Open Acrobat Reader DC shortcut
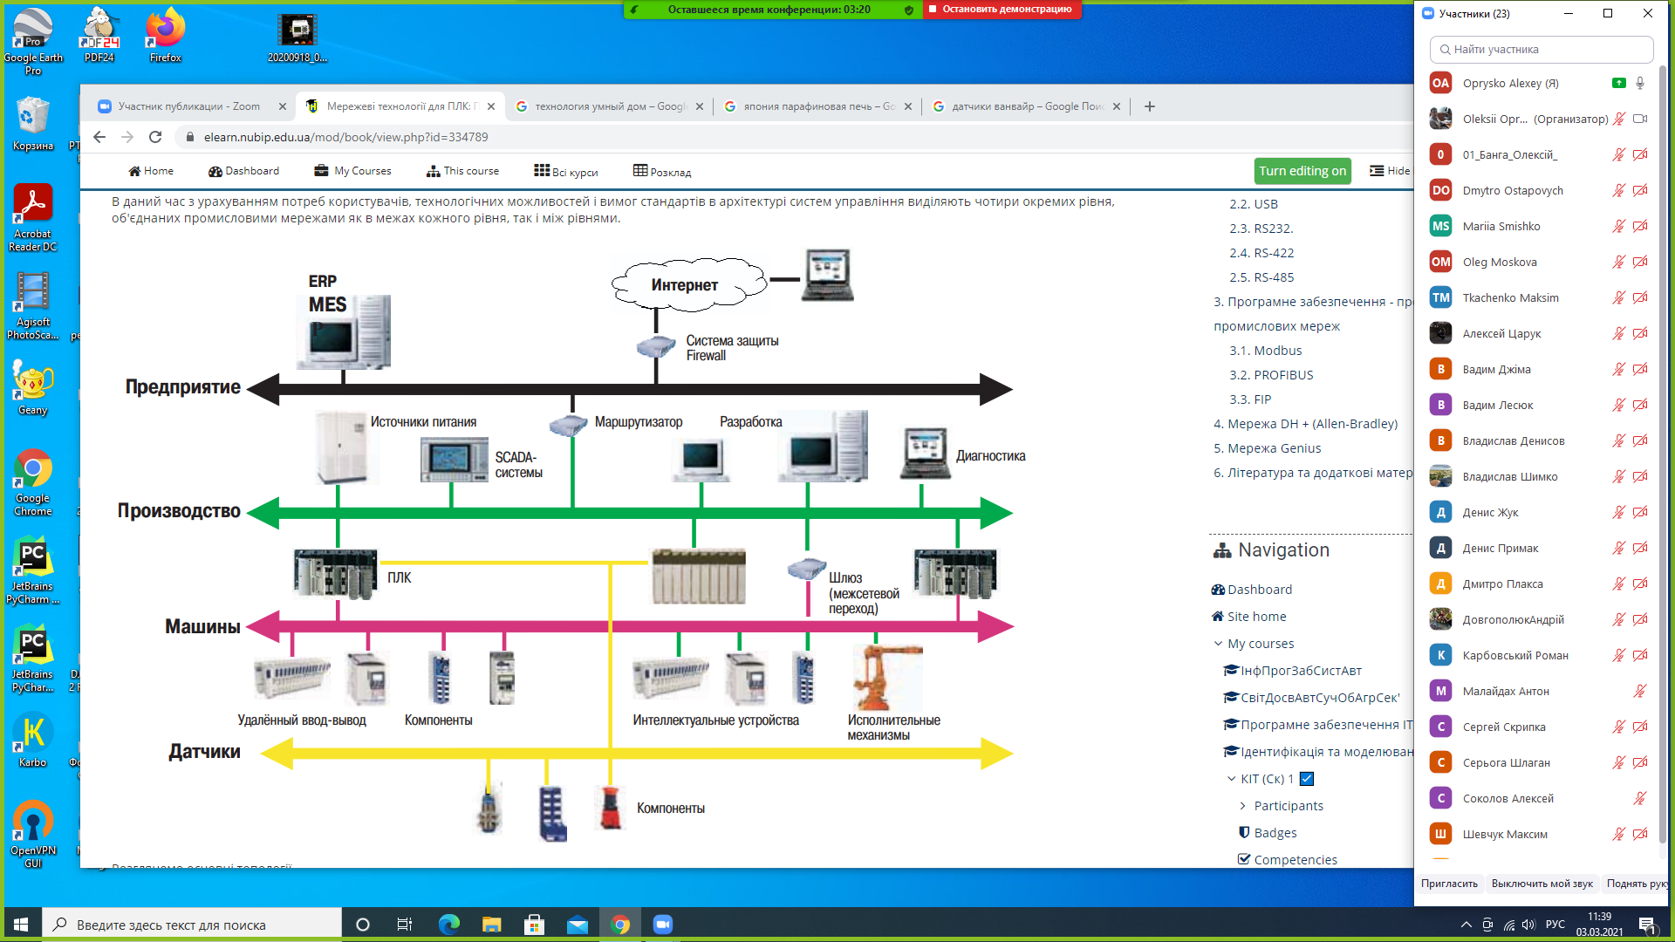This screenshot has width=1675, height=942. [x=33, y=218]
